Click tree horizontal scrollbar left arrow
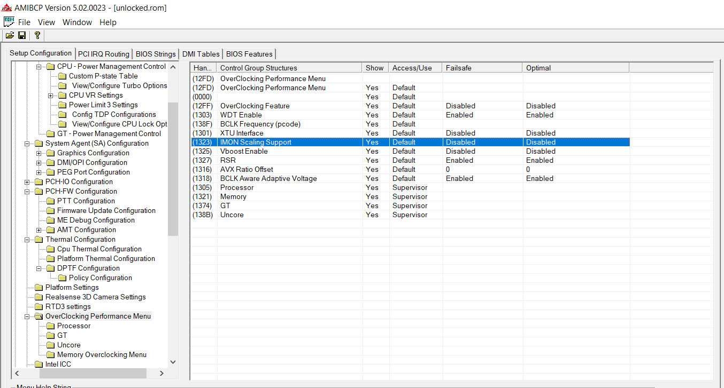The height and width of the screenshot is (388, 724). [17, 373]
